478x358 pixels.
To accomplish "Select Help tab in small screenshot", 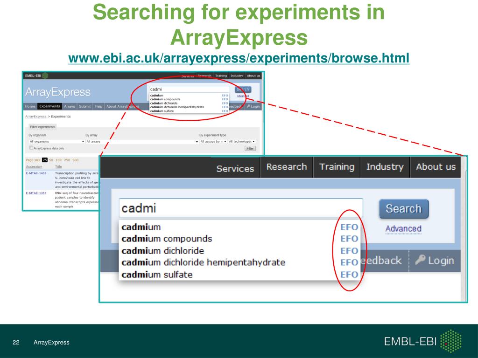I will [98, 106].
